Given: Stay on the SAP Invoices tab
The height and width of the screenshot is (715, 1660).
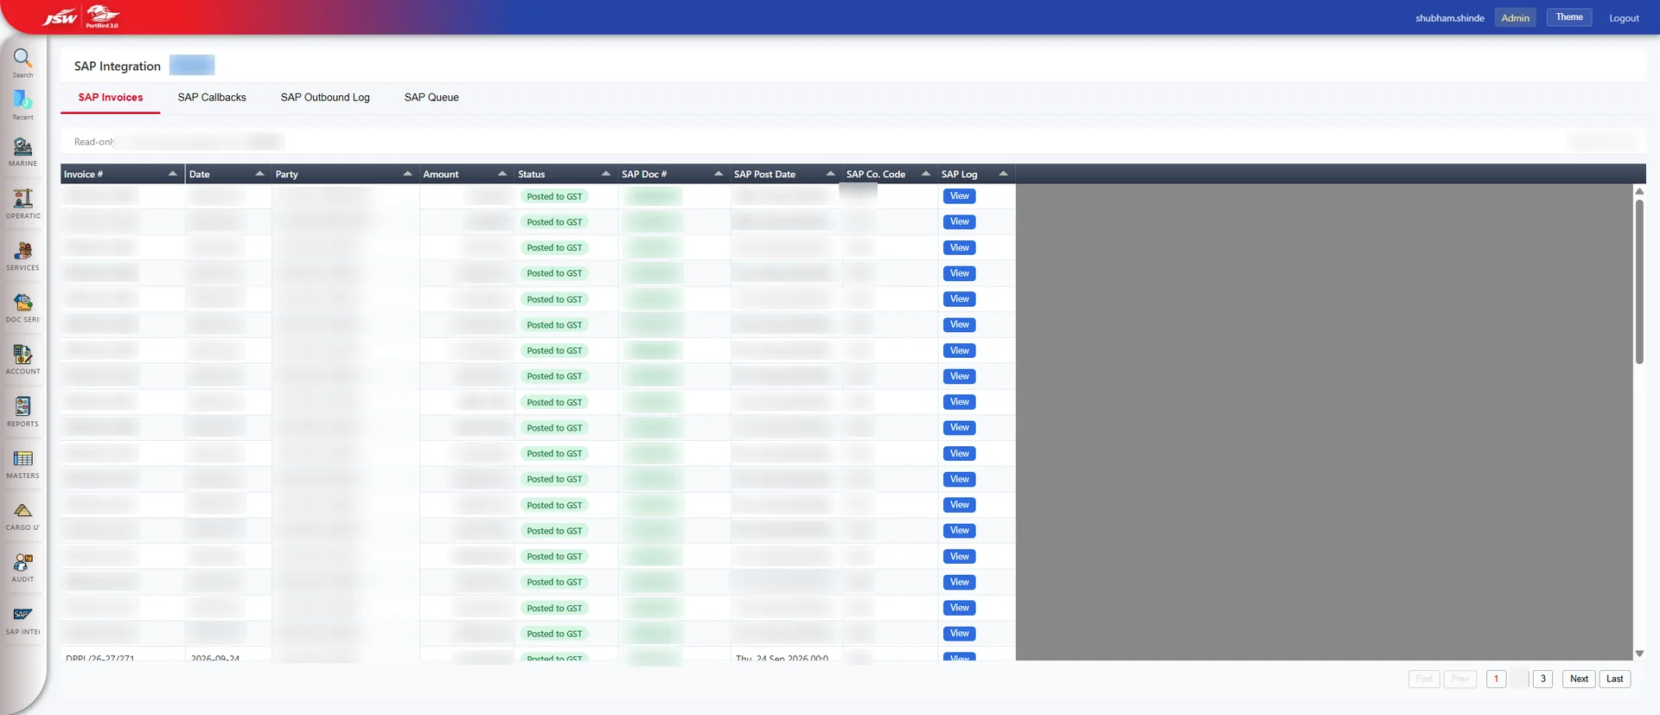Looking at the screenshot, I should 111,98.
